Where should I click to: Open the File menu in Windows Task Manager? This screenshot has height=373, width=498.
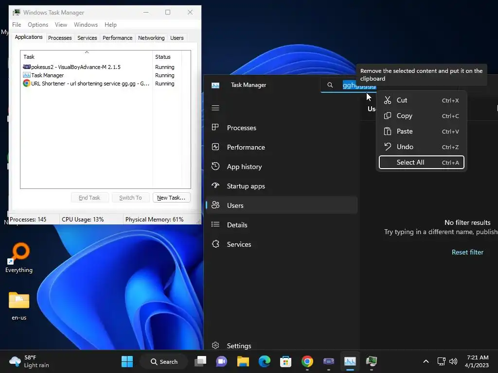(x=17, y=24)
